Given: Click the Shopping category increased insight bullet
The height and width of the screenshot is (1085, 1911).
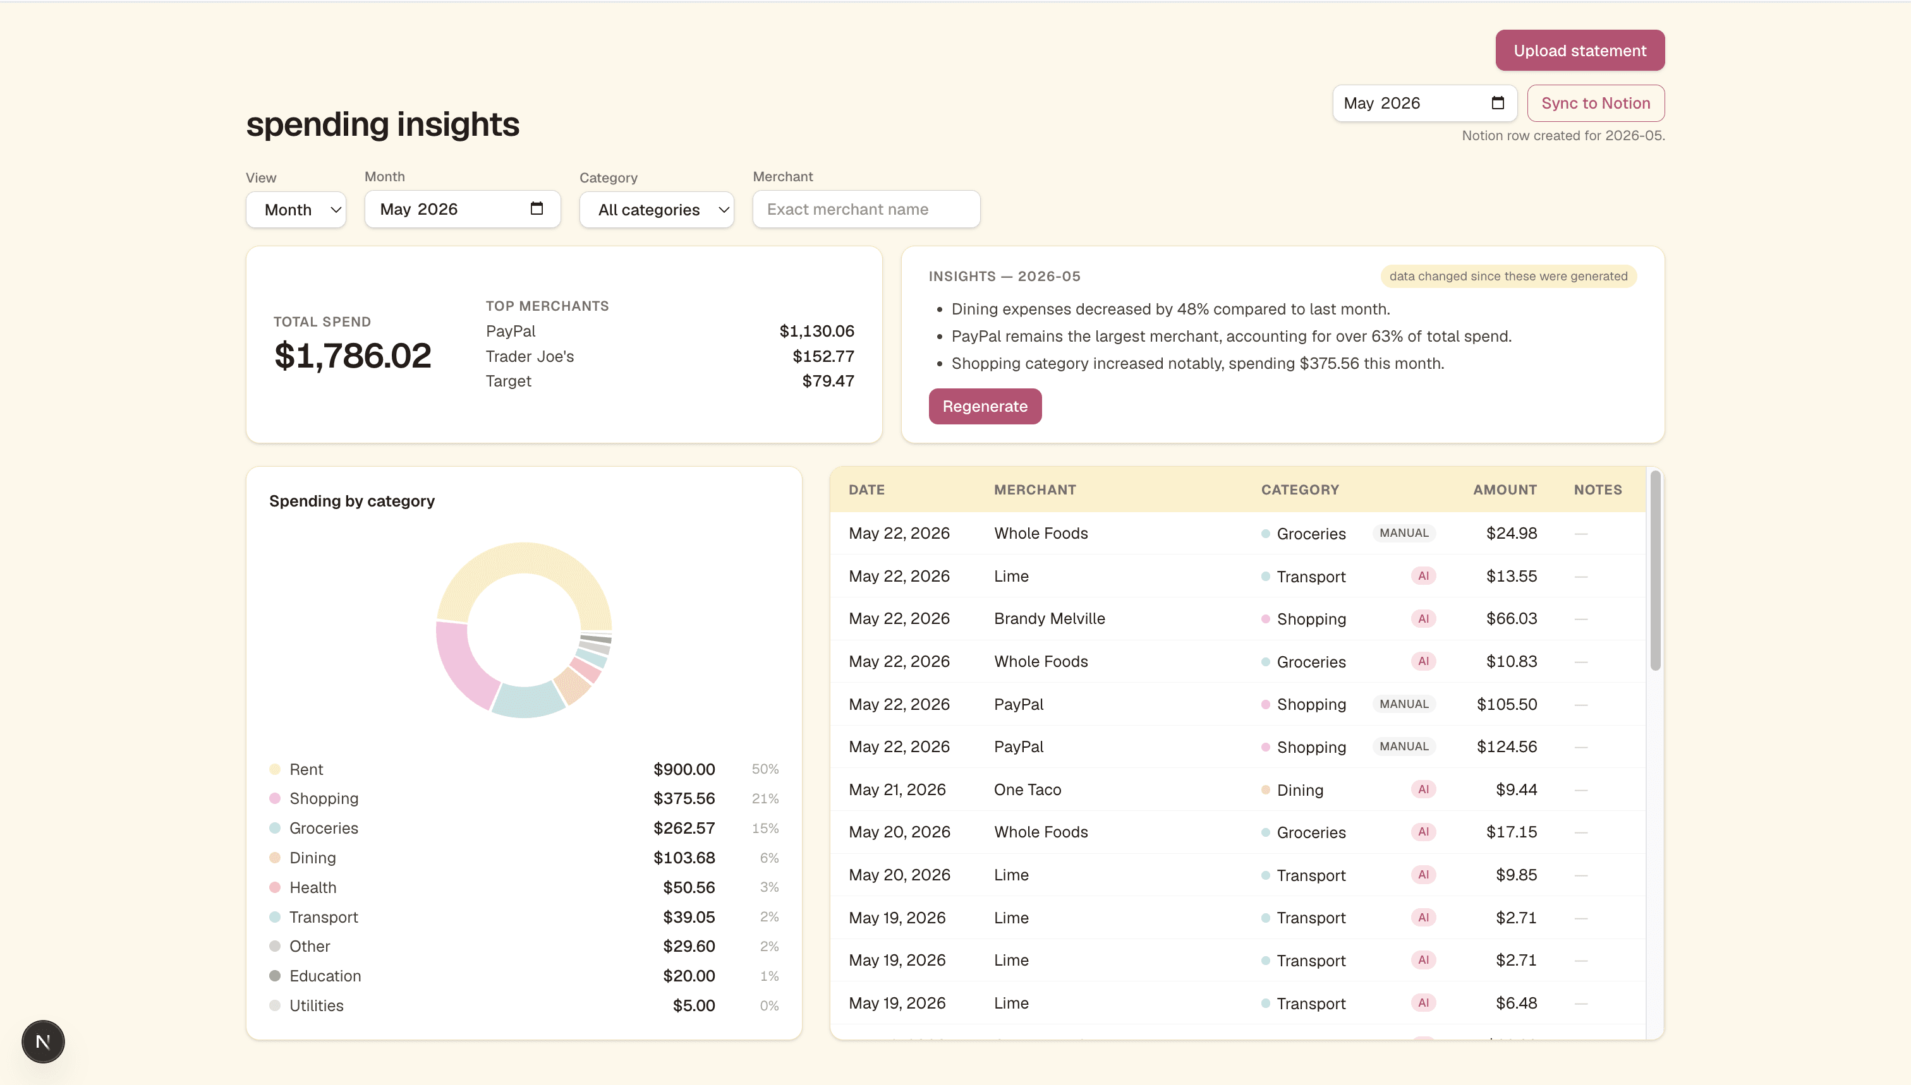Looking at the screenshot, I should [1198, 363].
